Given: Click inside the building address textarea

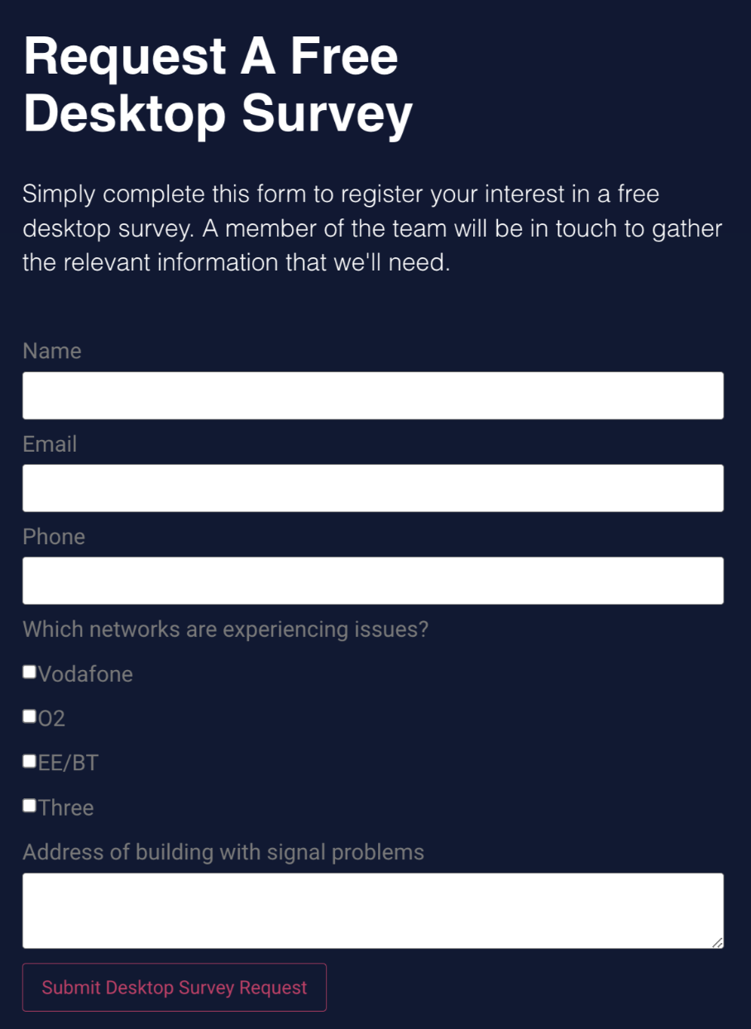Looking at the screenshot, I should pos(372,910).
